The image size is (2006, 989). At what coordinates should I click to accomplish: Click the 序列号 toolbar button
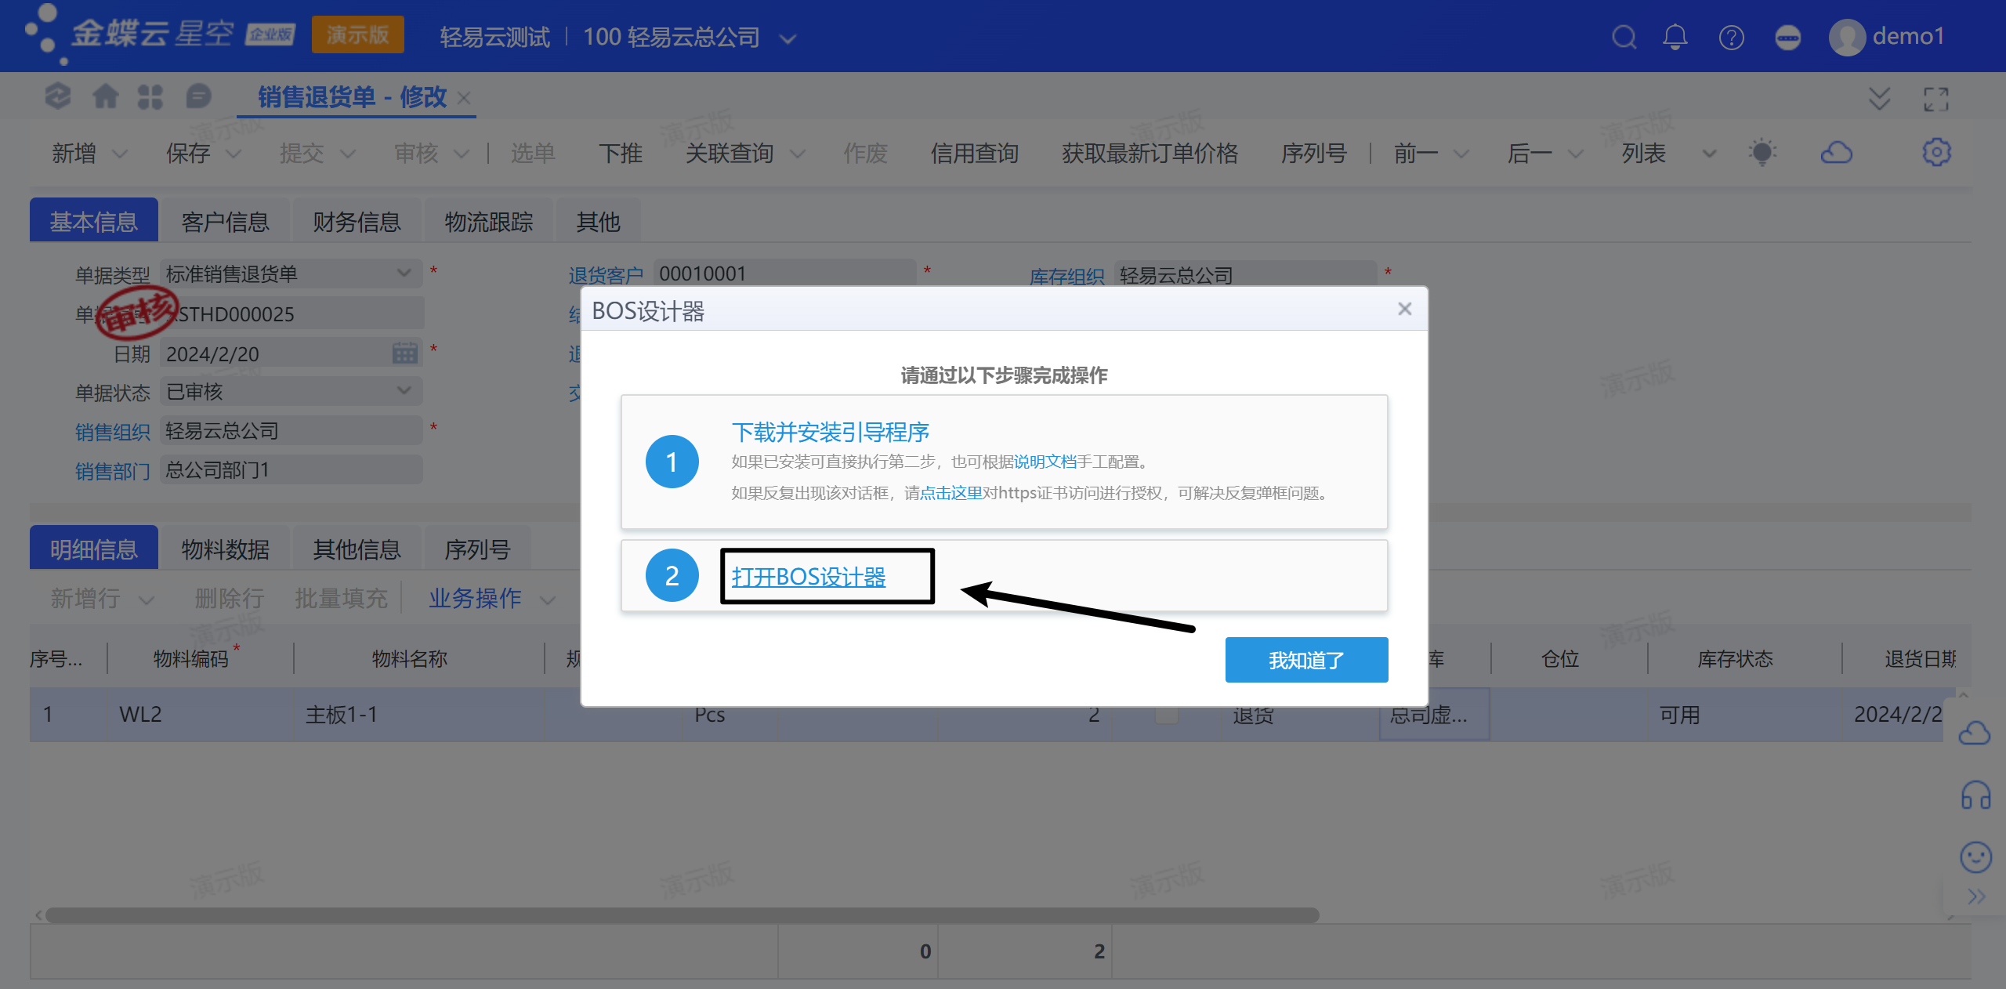point(1313,154)
